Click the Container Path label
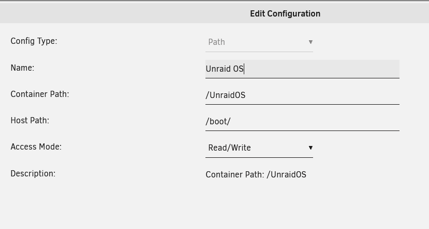 click(40, 94)
